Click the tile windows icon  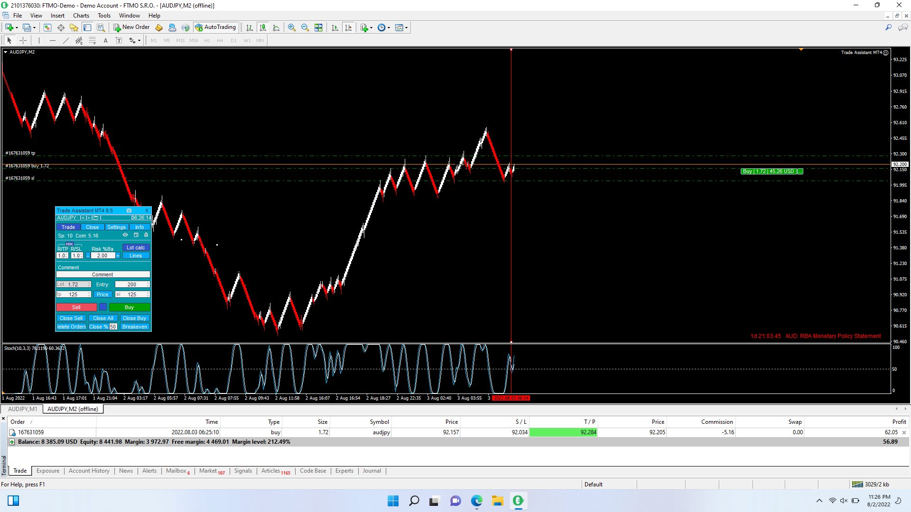(318, 27)
